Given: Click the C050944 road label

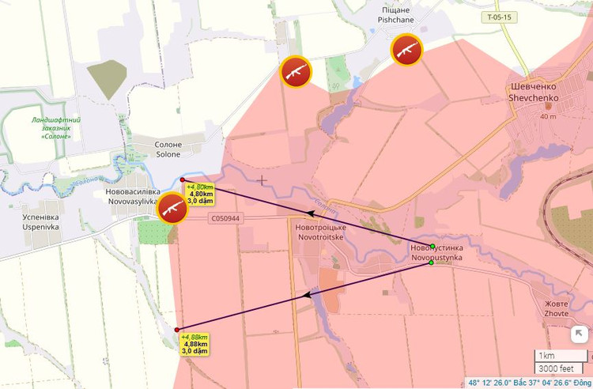Looking at the screenshot, I should (x=225, y=218).
